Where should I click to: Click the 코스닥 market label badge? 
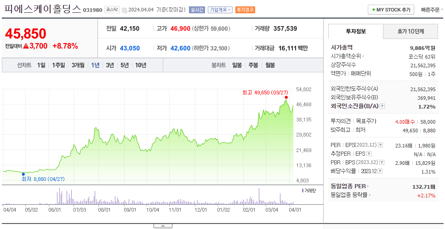pyautogui.click(x=112, y=10)
